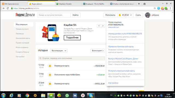This screenshot has height=98, width=175.
Task: Open the Привязка банковской карты link
Action: (121, 47)
